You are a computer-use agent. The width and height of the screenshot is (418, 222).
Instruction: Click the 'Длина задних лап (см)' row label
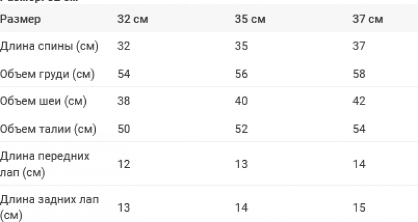[x=49, y=207]
